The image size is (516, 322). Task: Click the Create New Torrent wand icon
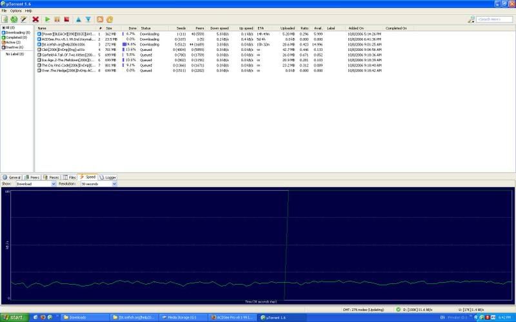click(x=24, y=19)
